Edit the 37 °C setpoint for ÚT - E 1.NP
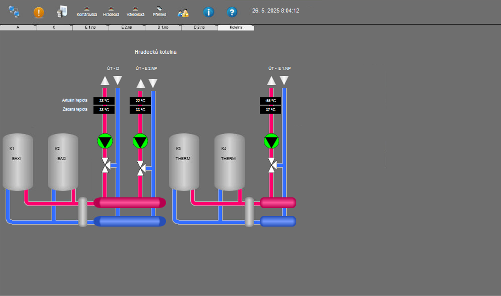Image resolution: width=501 pixels, height=296 pixels. coord(270,110)
